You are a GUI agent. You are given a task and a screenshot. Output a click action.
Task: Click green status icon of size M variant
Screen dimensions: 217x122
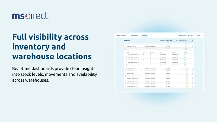coord(185,60)
